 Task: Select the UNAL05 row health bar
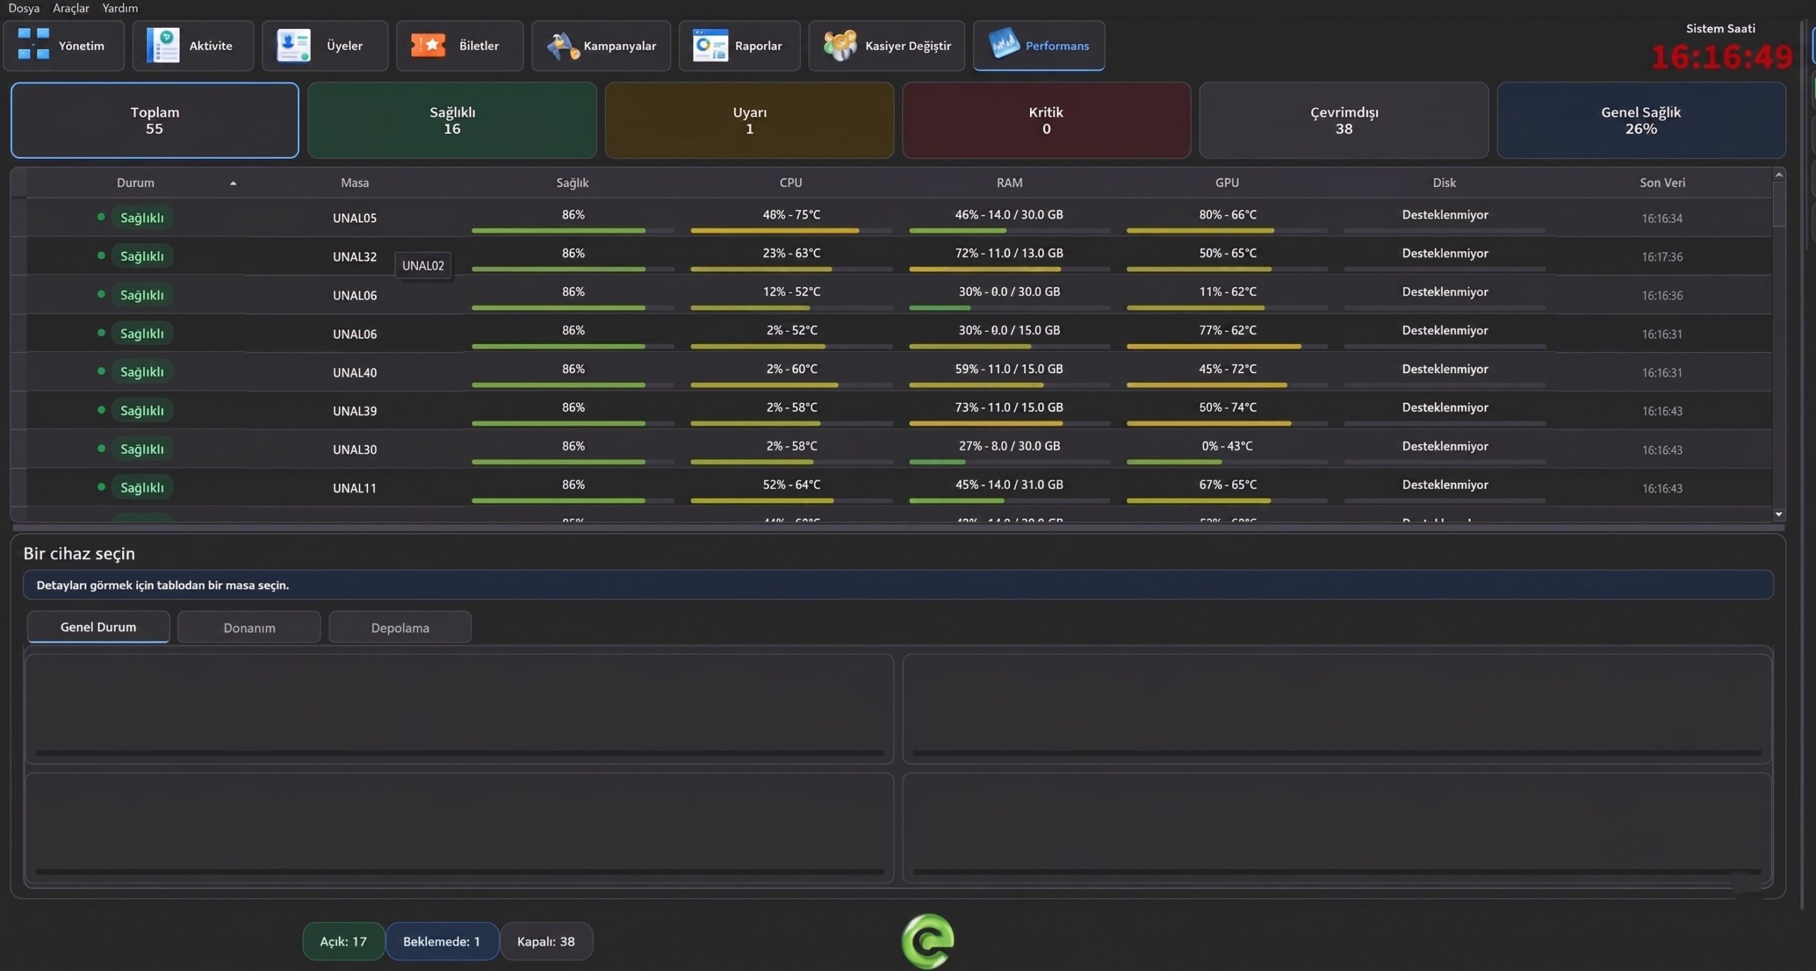coord(572,231)
